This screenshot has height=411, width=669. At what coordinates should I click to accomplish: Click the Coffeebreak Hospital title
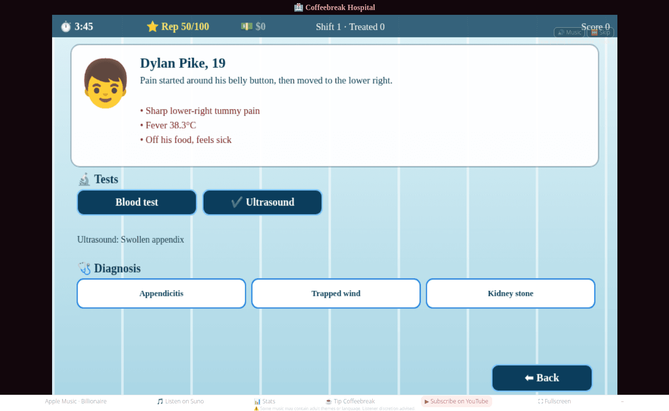[x=340, y=7]
